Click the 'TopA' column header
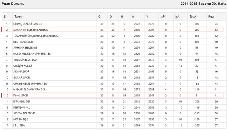 pyautogui.click(x=193, y=17)
